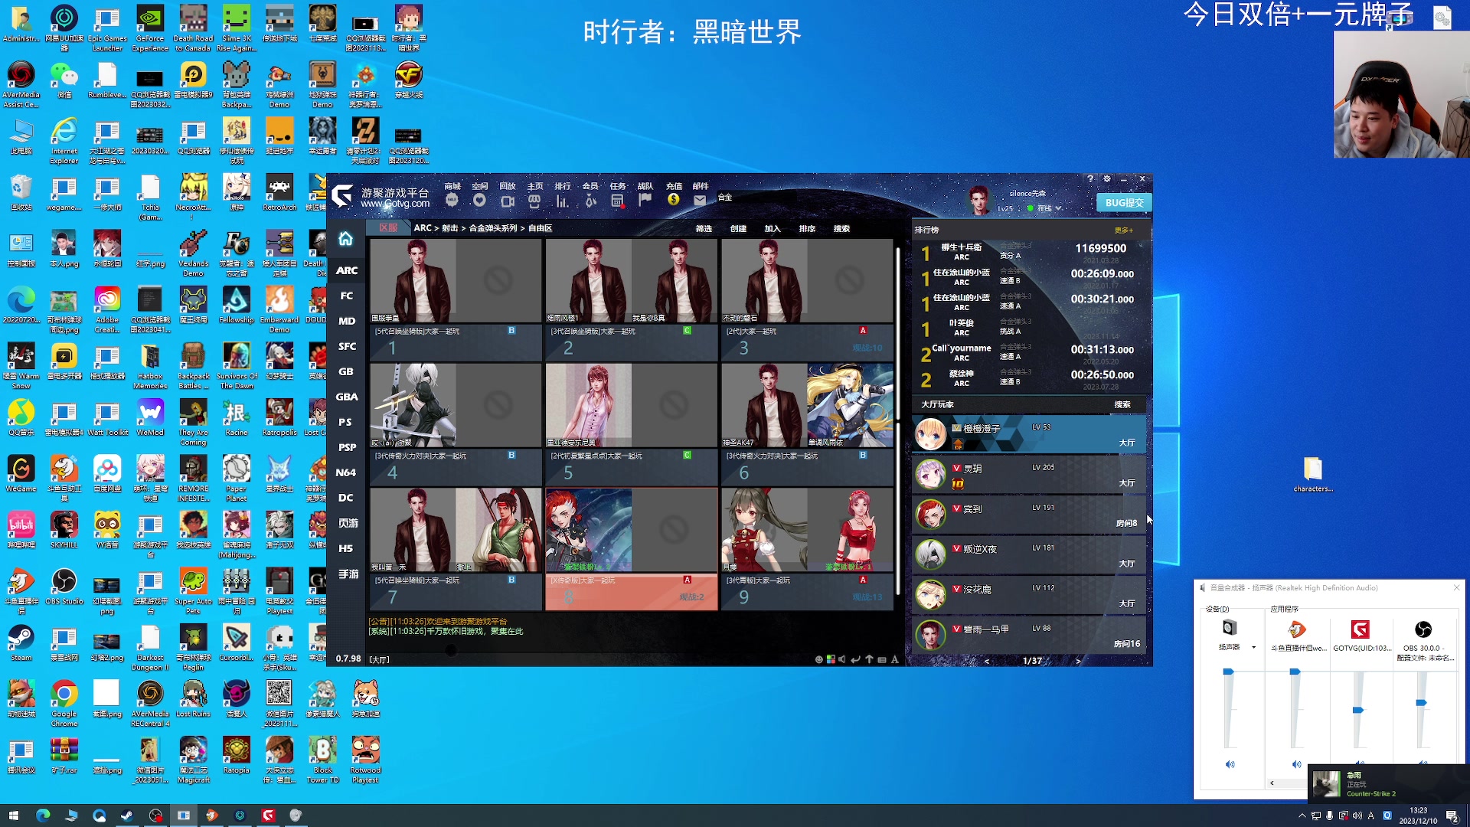Select the ARC platform tab
The image size is (1470, 827).
click(x=347, y=270)
